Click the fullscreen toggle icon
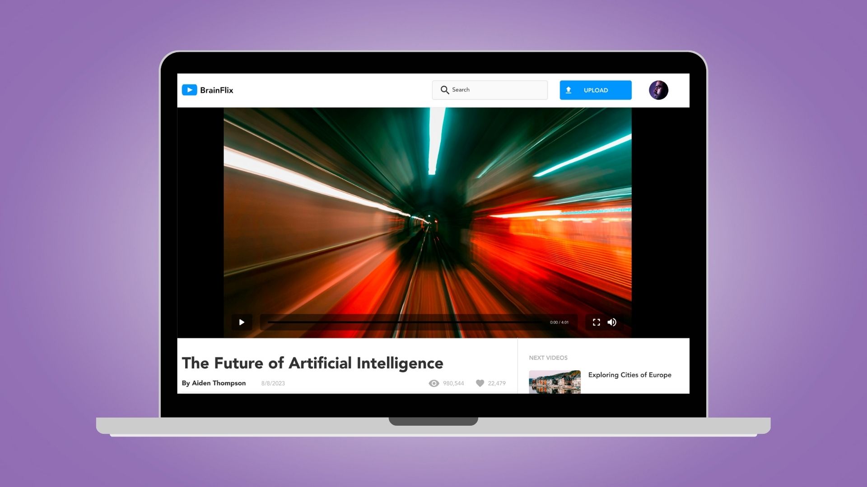 point(596,322)
